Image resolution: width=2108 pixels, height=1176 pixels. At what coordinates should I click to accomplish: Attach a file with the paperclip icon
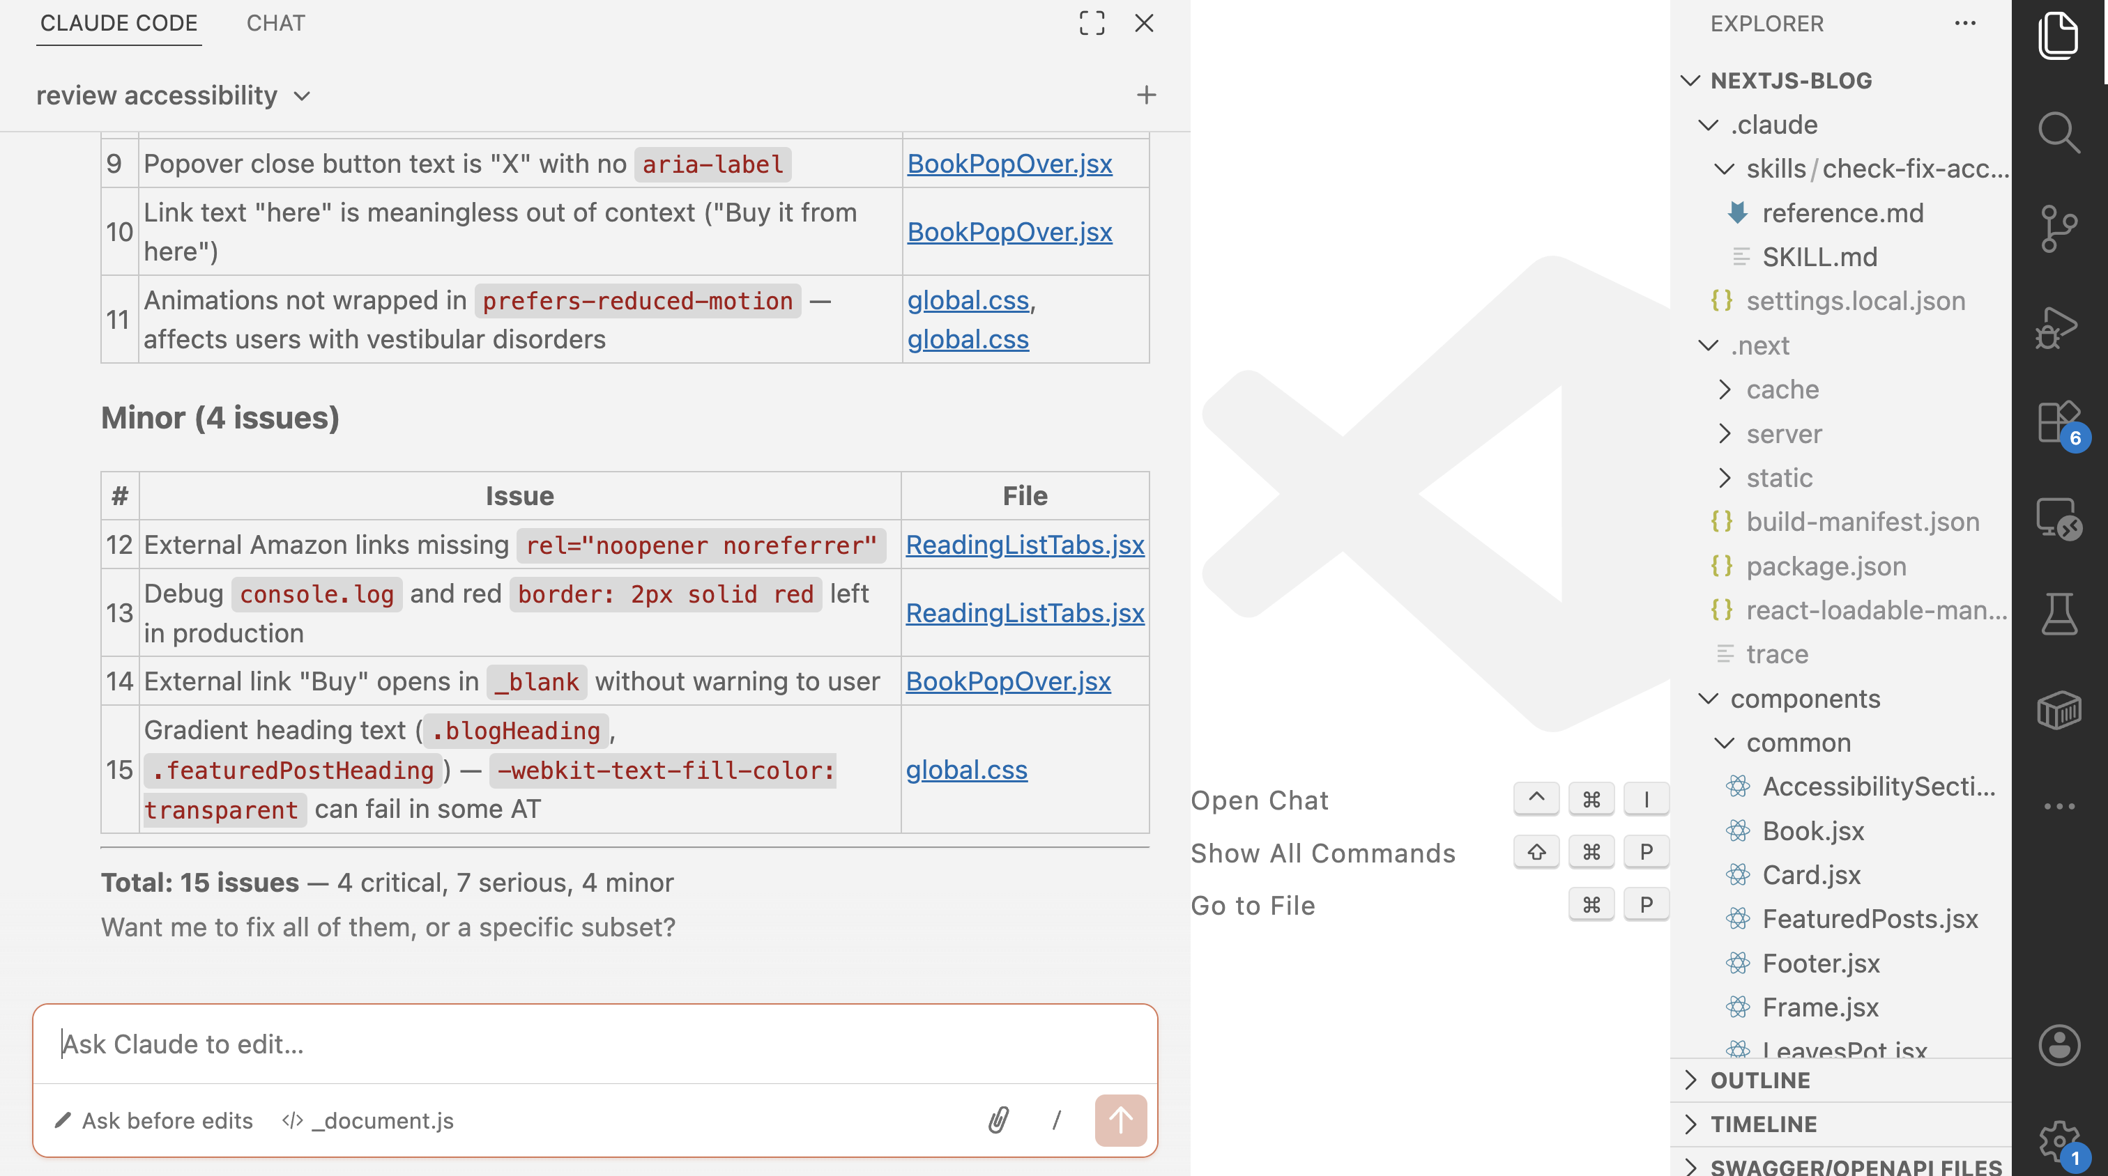(1000, 1120)
